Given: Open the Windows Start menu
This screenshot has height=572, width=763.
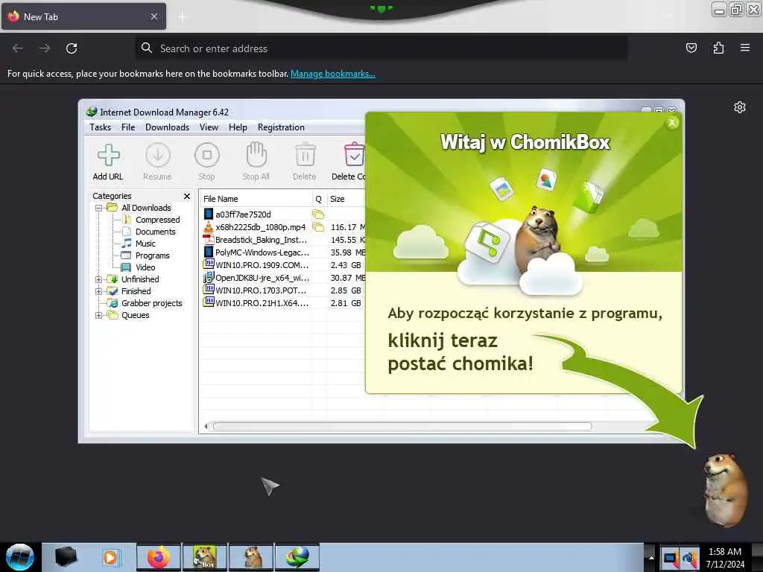Looking at the screenshot, I should coord(20,557).
